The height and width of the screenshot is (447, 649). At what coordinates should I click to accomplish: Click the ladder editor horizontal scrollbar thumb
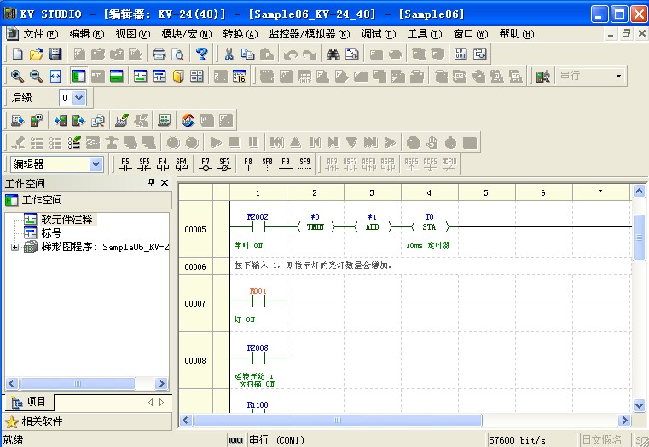coord(338,420)
